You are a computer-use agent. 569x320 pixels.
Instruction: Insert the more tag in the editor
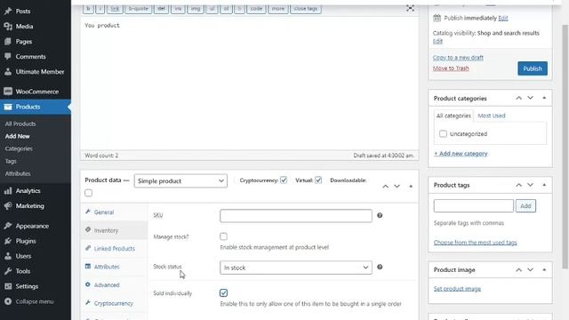[x=278, y=8]
